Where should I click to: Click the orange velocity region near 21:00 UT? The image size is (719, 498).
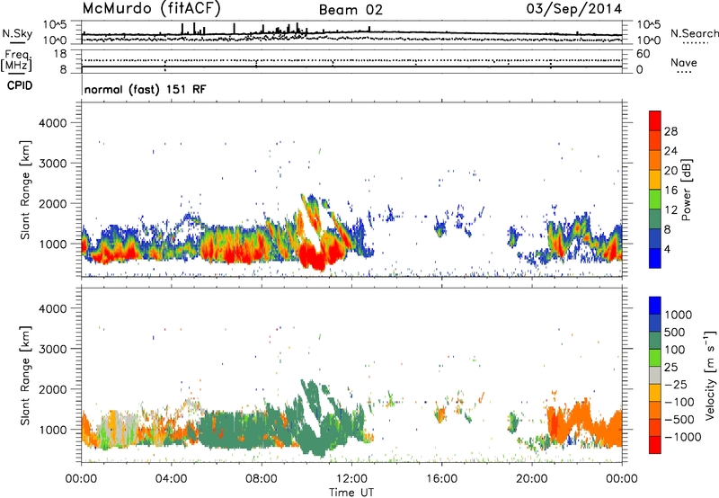click(x=555, y=422)
